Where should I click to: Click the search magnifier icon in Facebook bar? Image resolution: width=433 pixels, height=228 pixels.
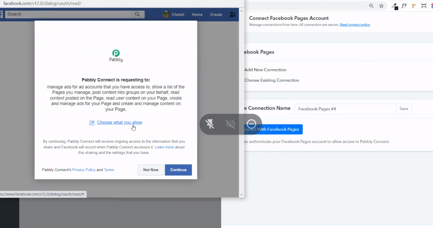tap(137, 14)
